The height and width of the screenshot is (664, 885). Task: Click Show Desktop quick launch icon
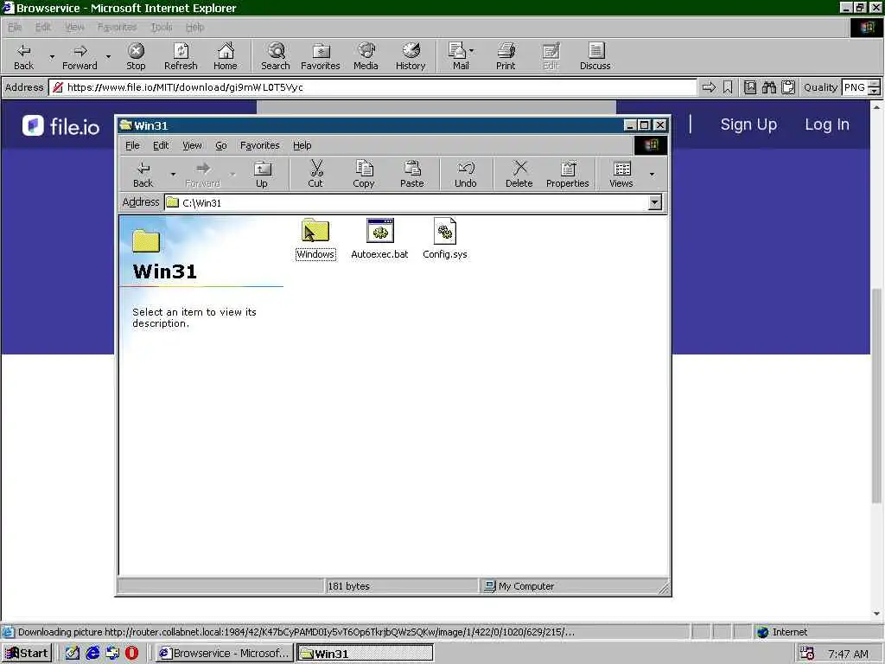coord(73,654)
